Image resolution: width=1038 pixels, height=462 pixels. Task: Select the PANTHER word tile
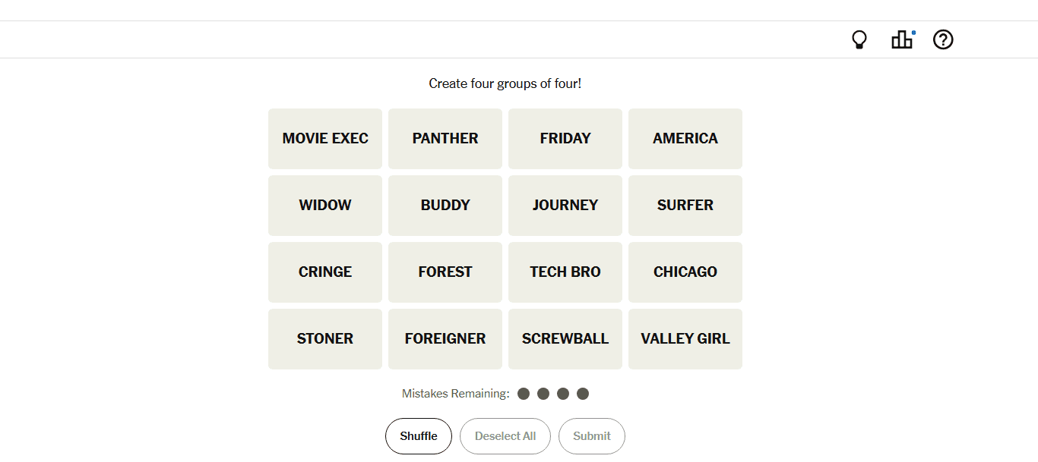pyautogui.click(x=445, y=139)
